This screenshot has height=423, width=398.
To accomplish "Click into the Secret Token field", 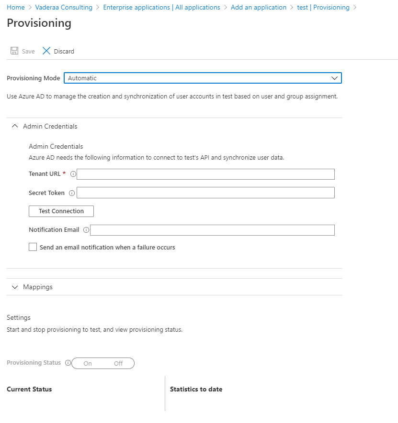I will coord(205,193).
